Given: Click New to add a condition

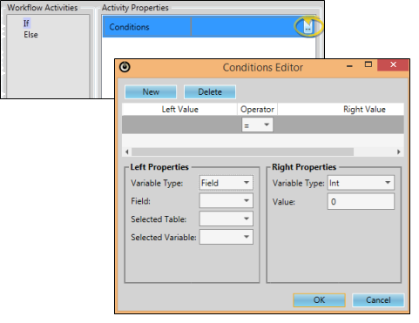Looking at the screenshot, I should pyautogui.click(x=151, y=92).
